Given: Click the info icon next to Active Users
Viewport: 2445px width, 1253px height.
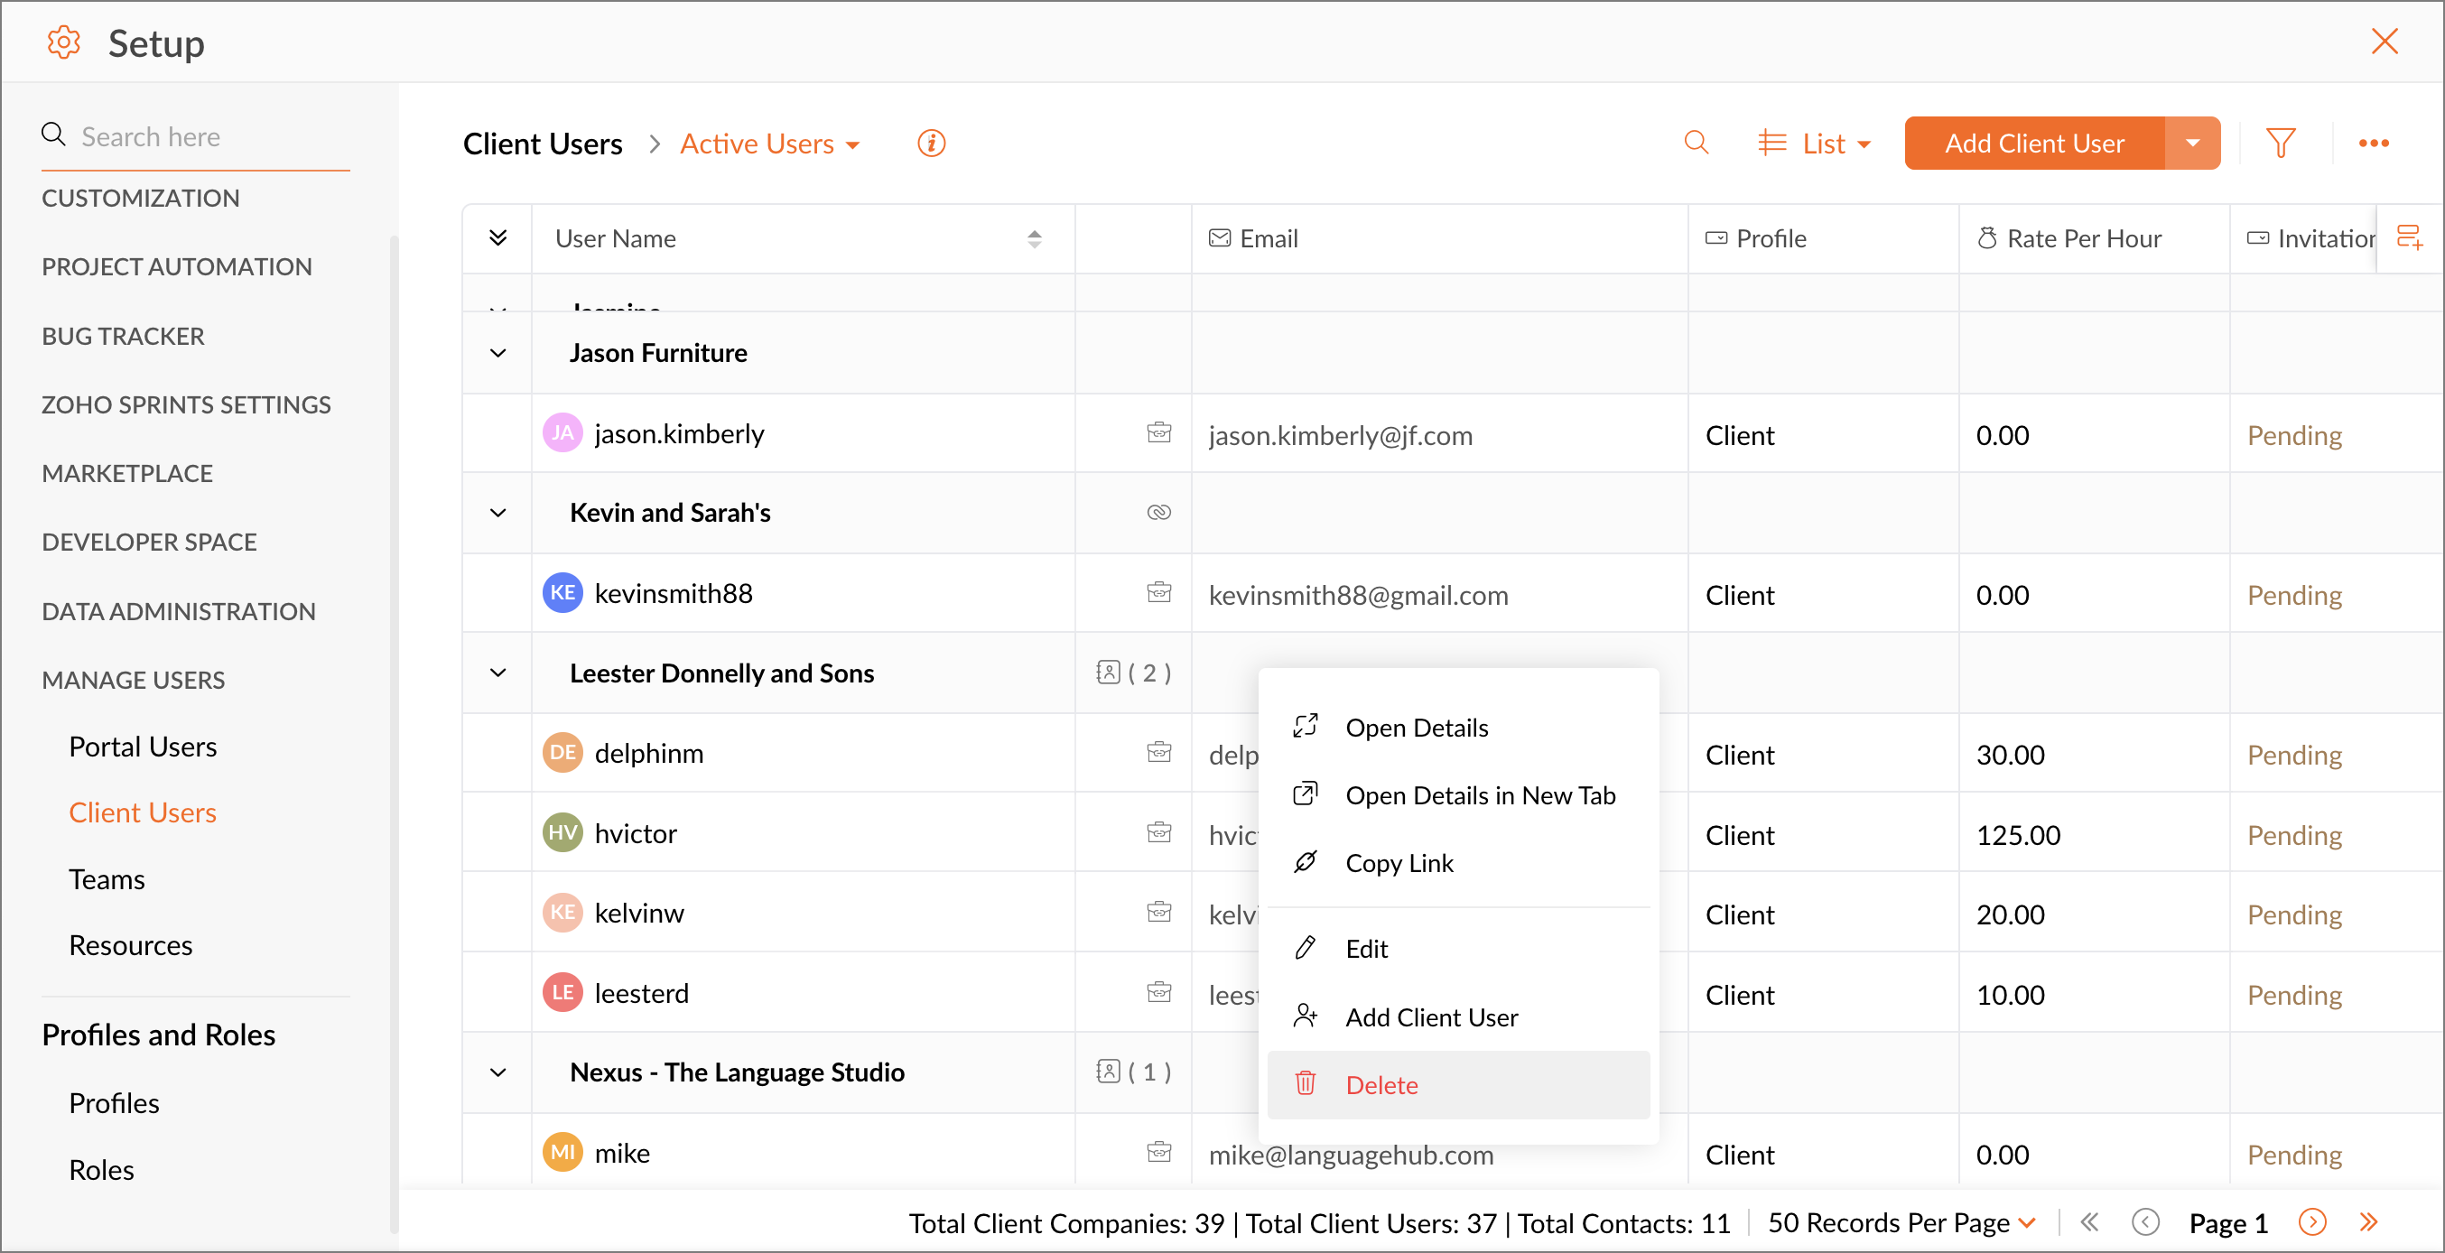Looking at the screenshot, I should (x=931, y=144).
